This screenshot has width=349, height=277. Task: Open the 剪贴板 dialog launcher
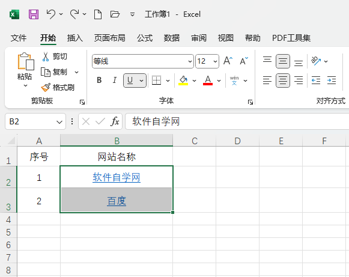tap(82, 102)
